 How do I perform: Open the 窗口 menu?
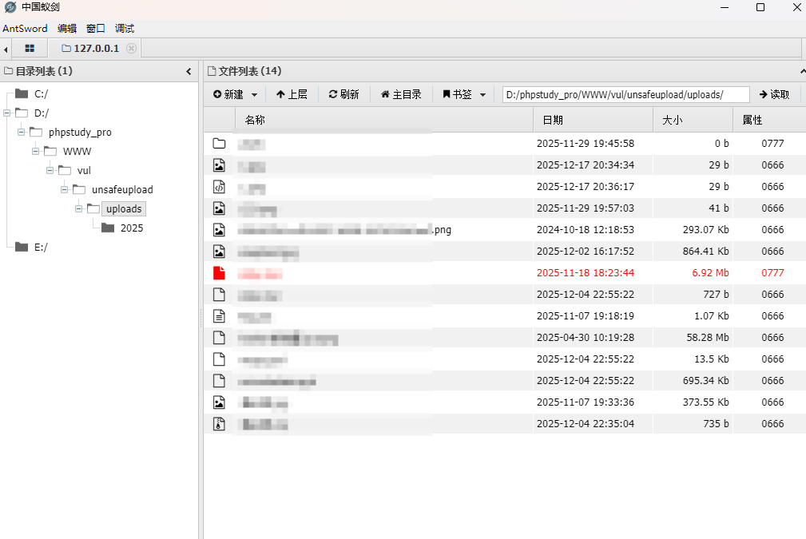[96, 28]
